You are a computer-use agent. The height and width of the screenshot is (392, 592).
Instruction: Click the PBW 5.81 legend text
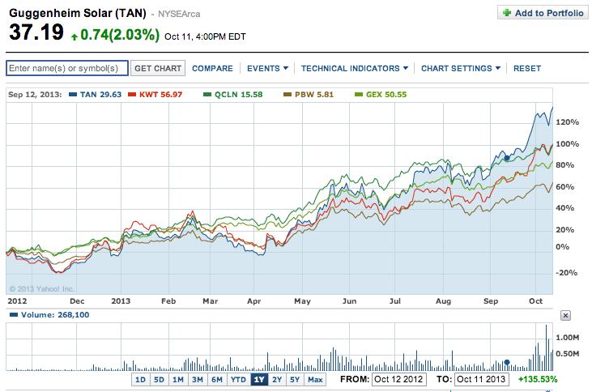click(x=314, y=95)
